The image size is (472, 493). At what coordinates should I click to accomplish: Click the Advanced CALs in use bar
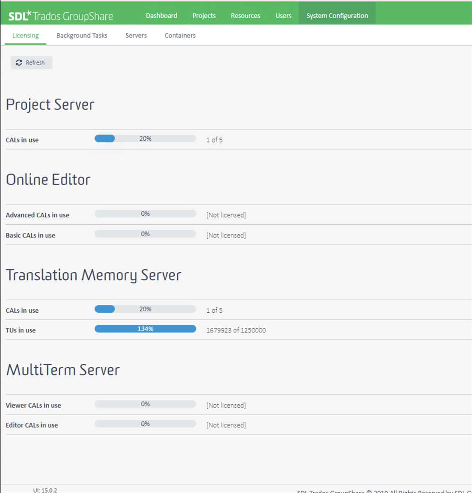click(145, 214)
